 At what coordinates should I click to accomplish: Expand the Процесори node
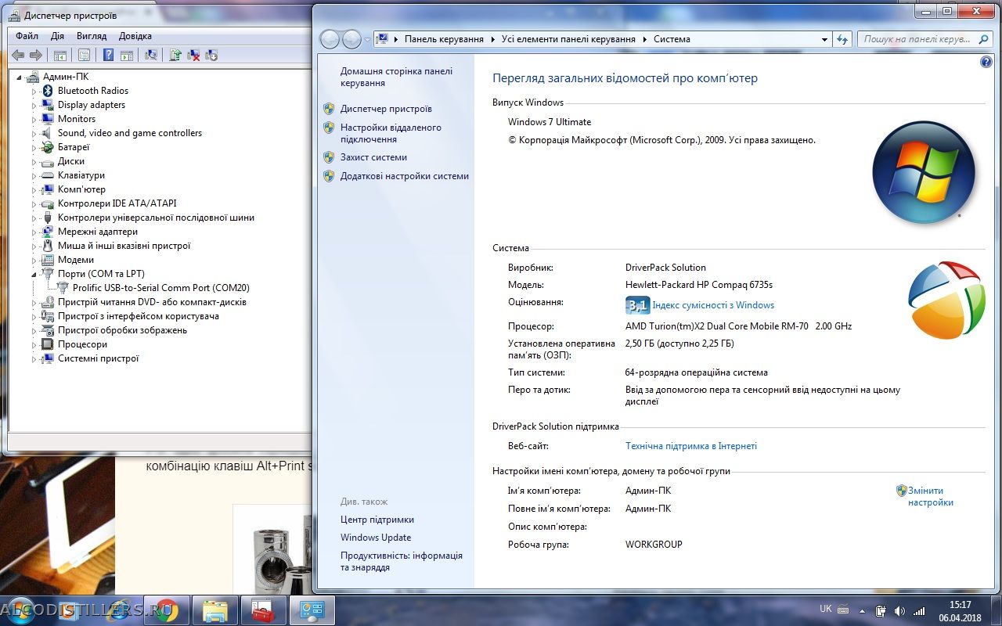point(34,344)
